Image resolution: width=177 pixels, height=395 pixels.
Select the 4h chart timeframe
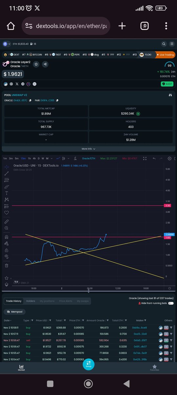(x=34, y=158)
